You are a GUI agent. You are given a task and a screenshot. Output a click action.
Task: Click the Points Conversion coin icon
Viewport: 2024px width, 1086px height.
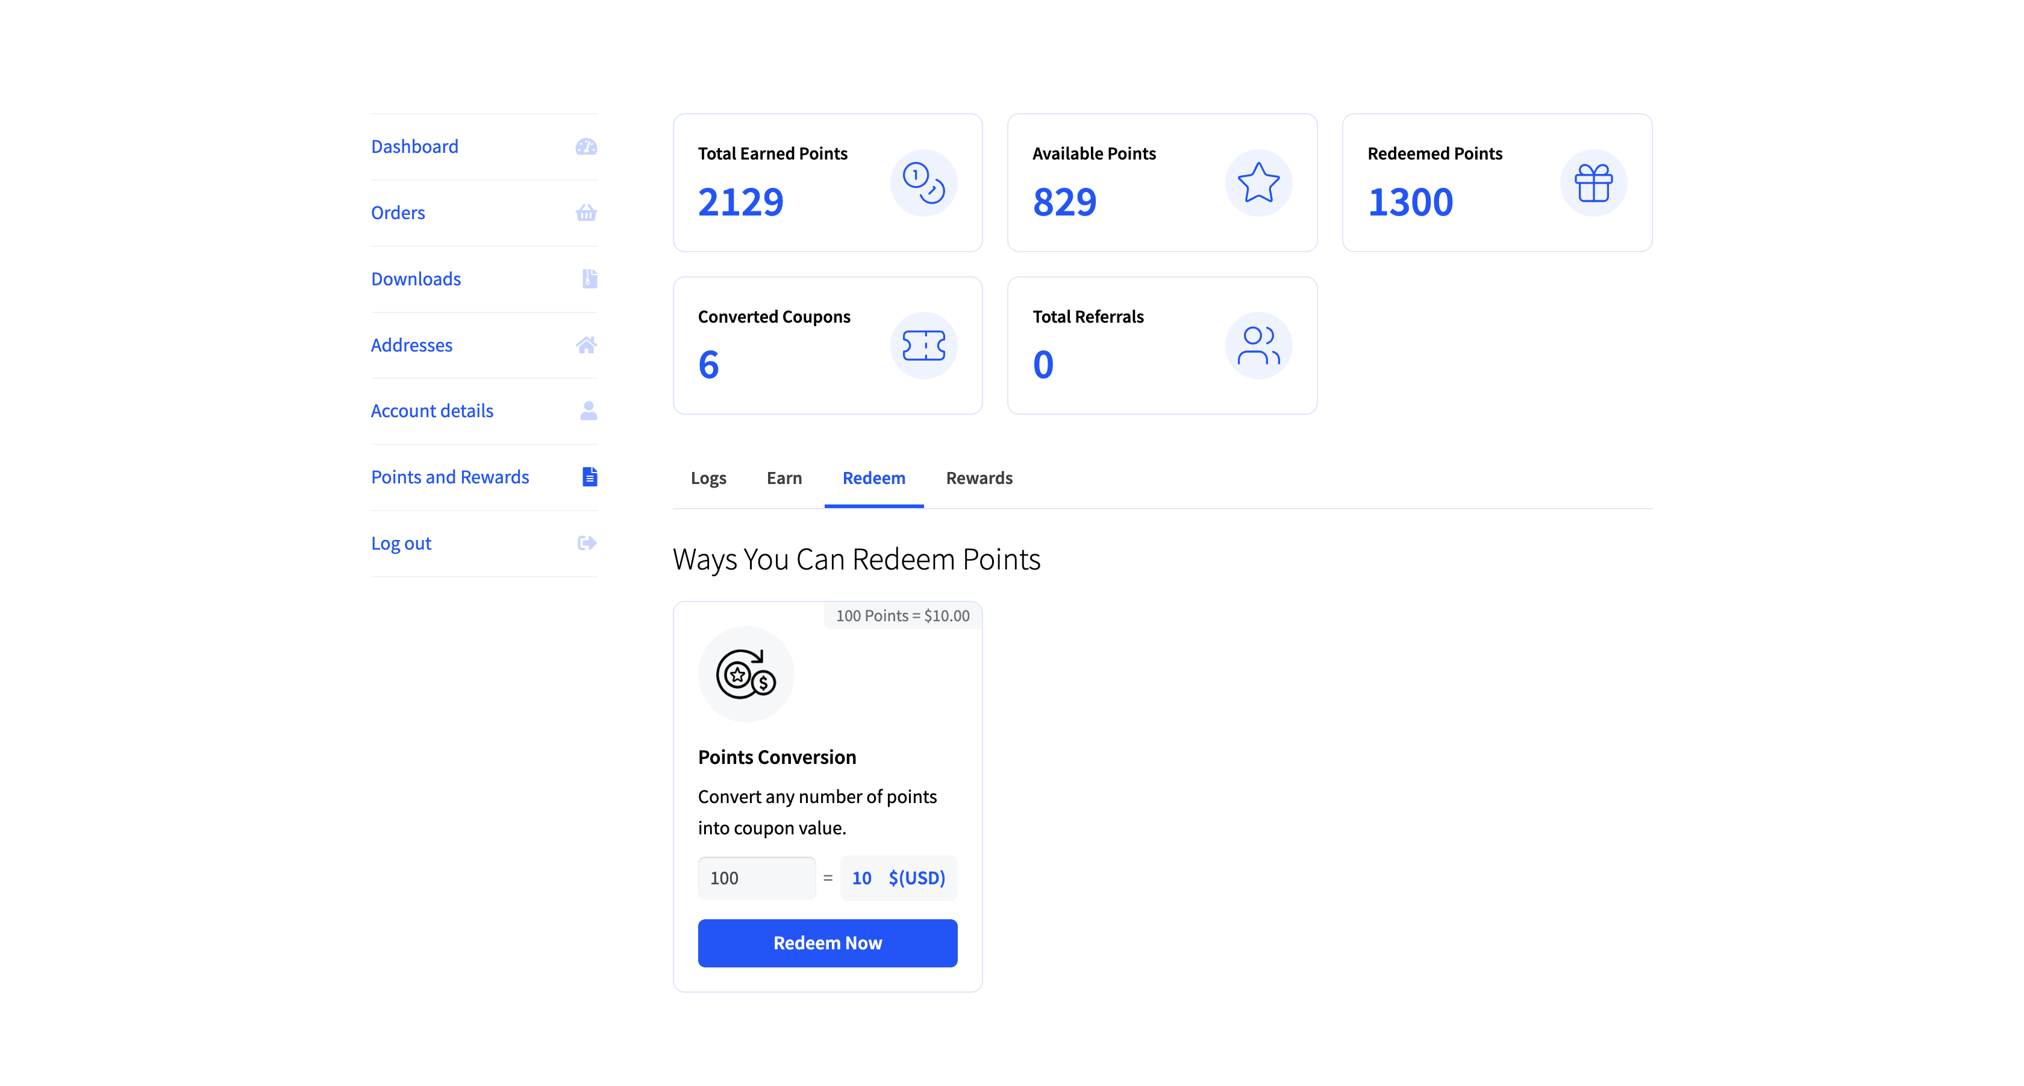tap(746, 674)
